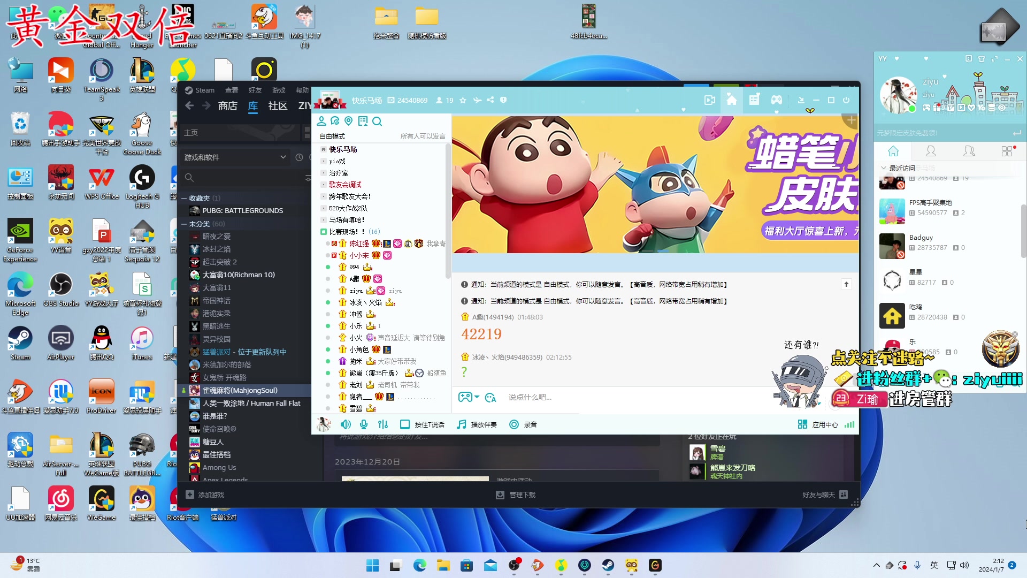Click the Steam 社区 tab
Image resolution: width=1027 pixels, height=578 pixels.
(278, 106)
